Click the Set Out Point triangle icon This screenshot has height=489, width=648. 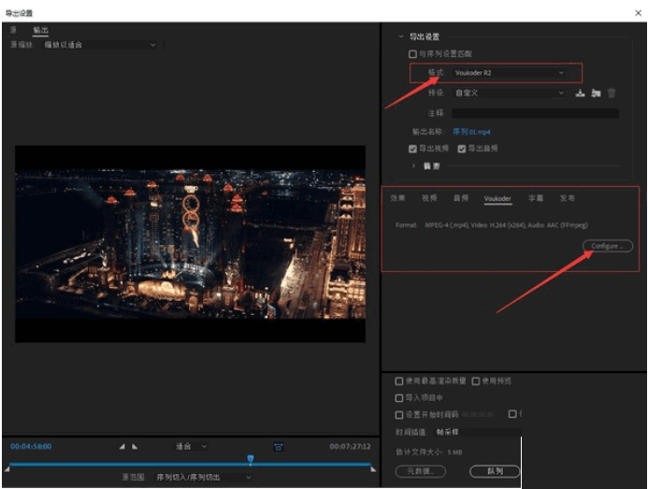[x=135, y=447]
